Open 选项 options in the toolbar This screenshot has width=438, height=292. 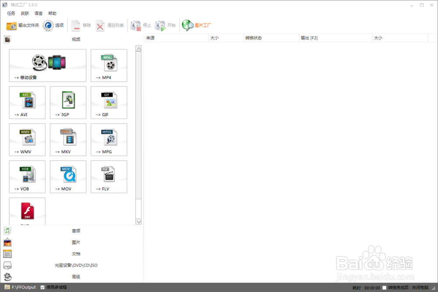coord(53,25)
